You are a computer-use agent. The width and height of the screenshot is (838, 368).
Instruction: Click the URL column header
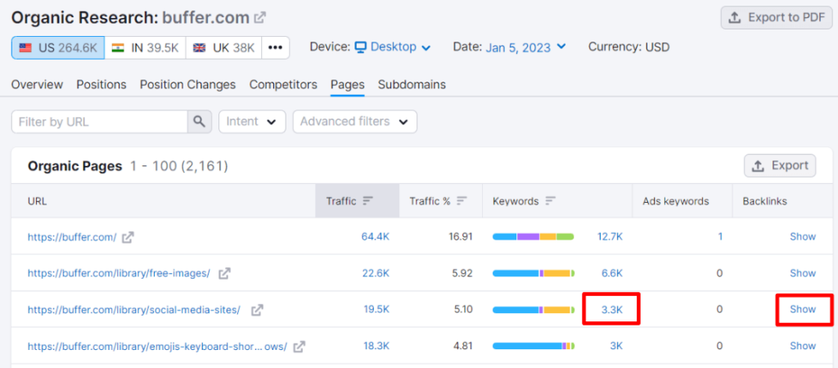(38, 201)
